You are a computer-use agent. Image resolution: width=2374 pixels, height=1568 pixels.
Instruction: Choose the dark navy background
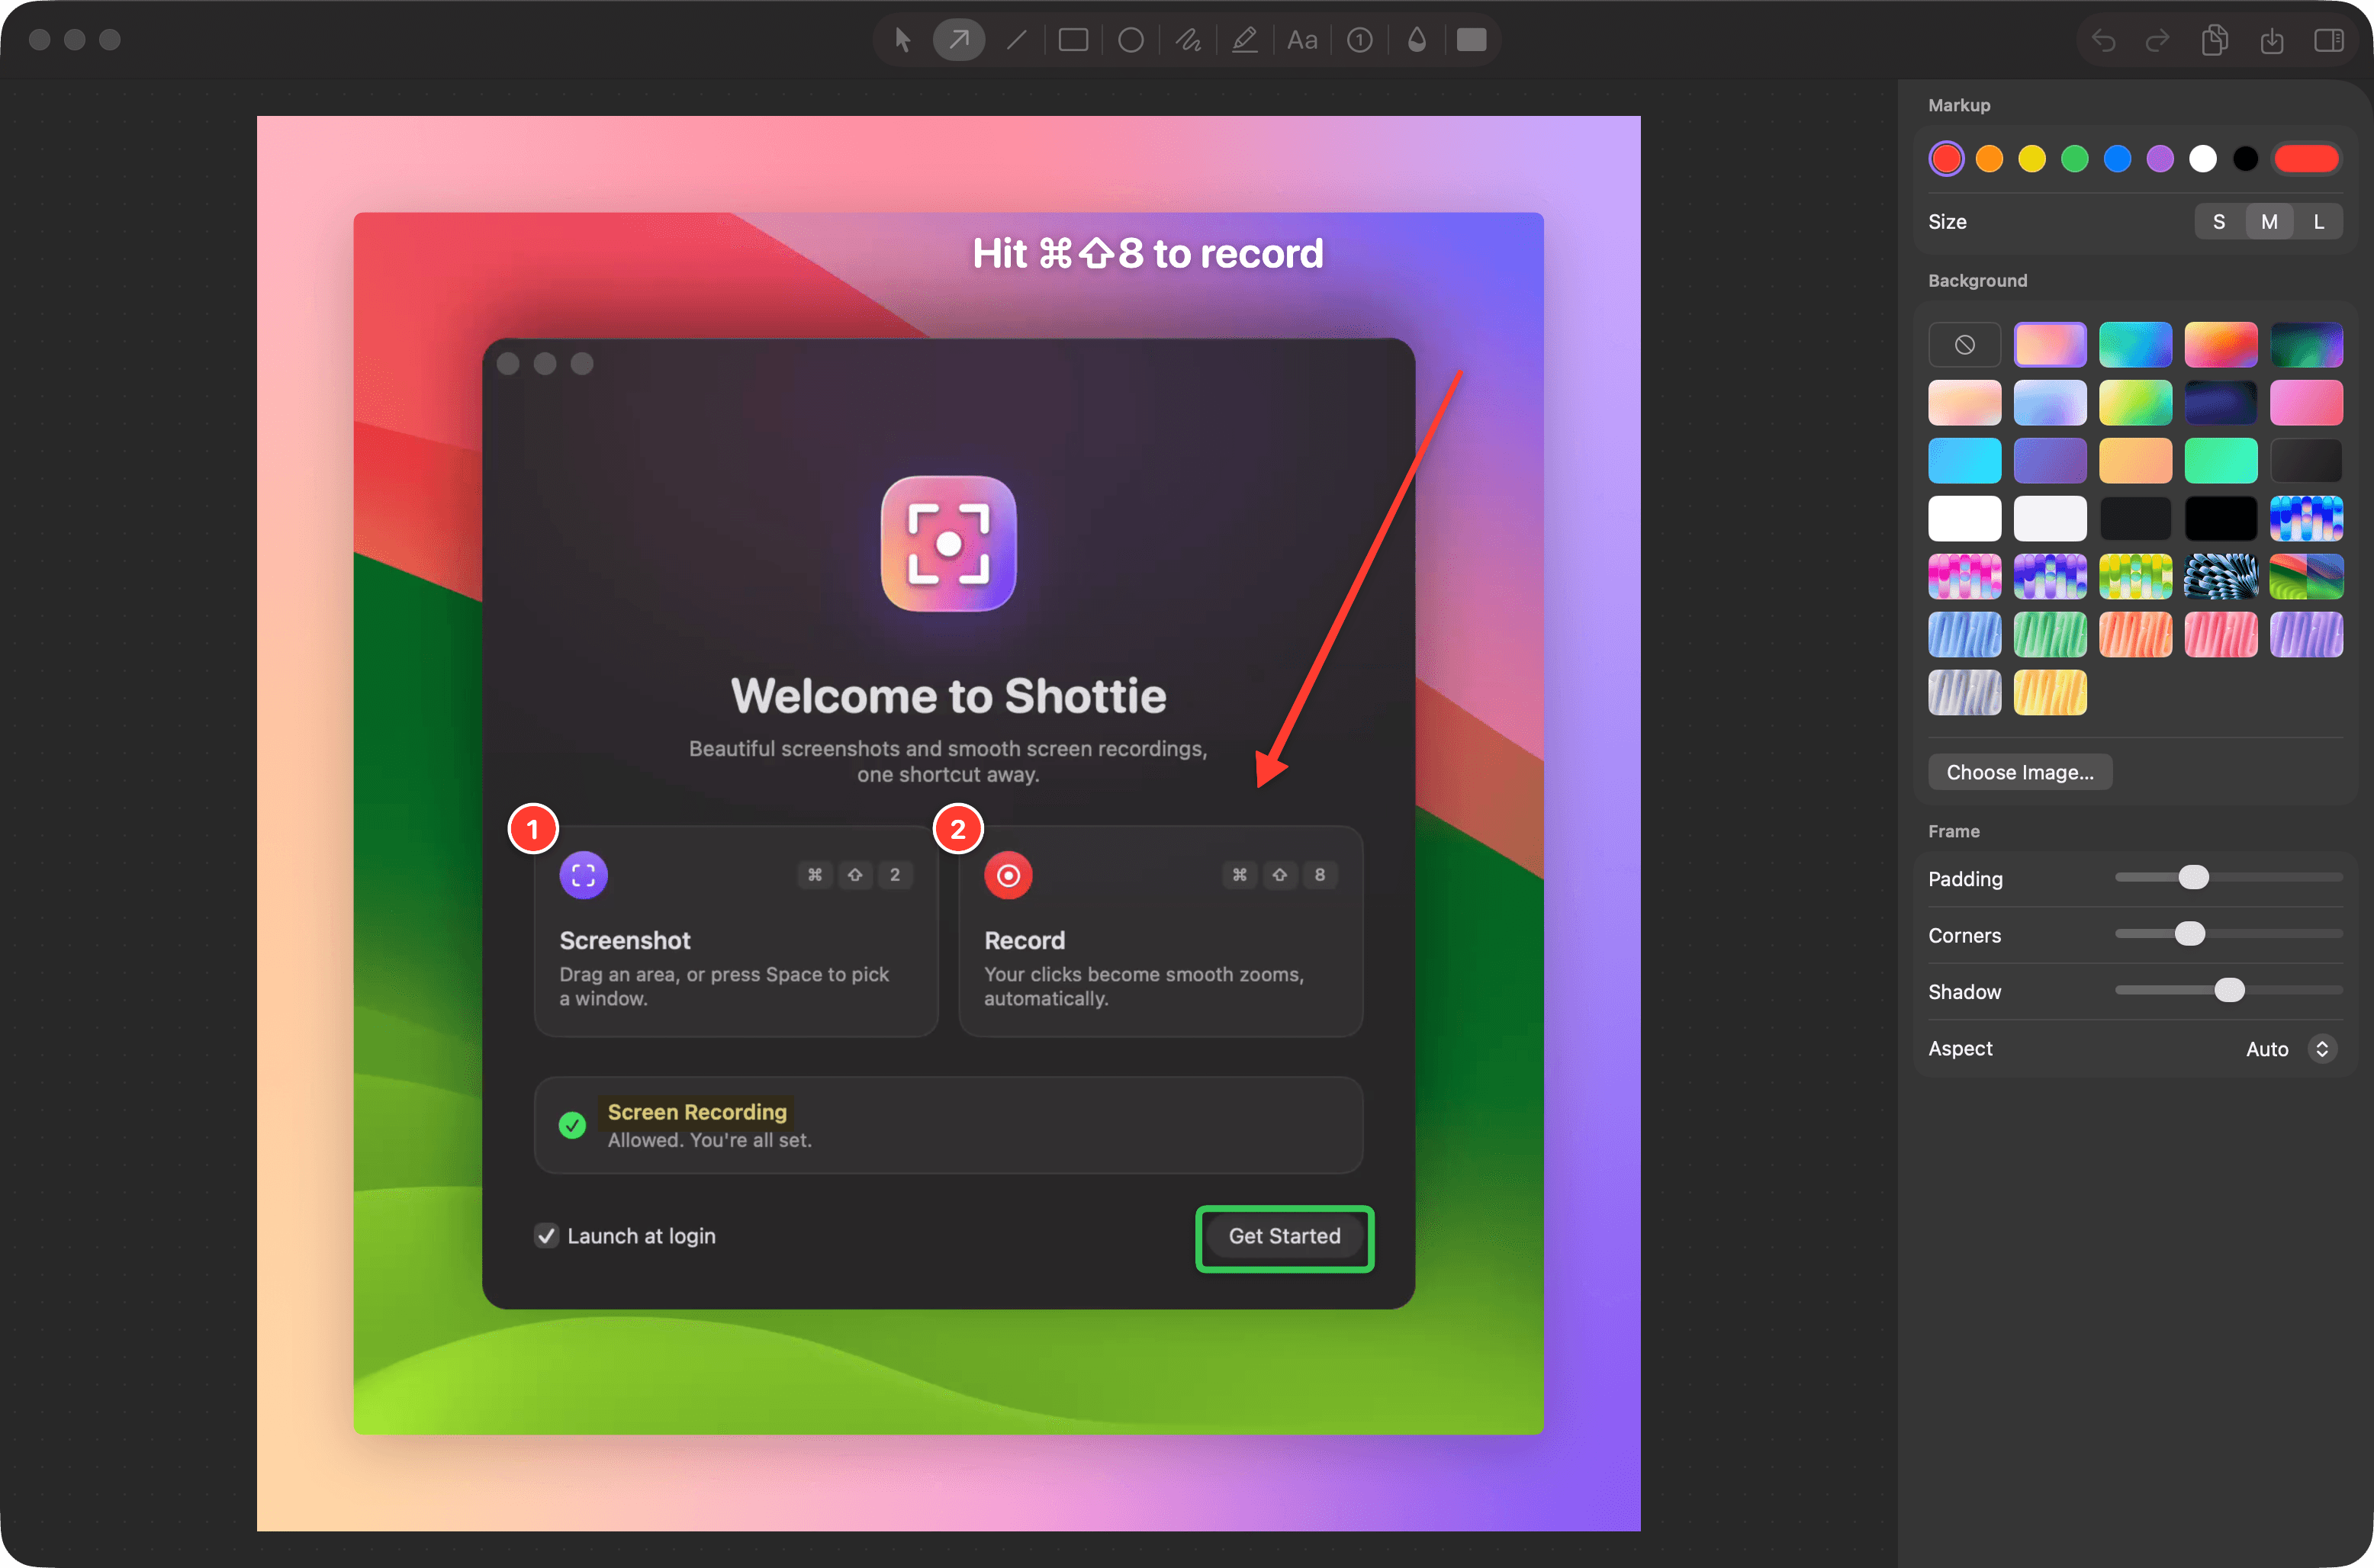pyautogui.click(x=2220, y=403)
